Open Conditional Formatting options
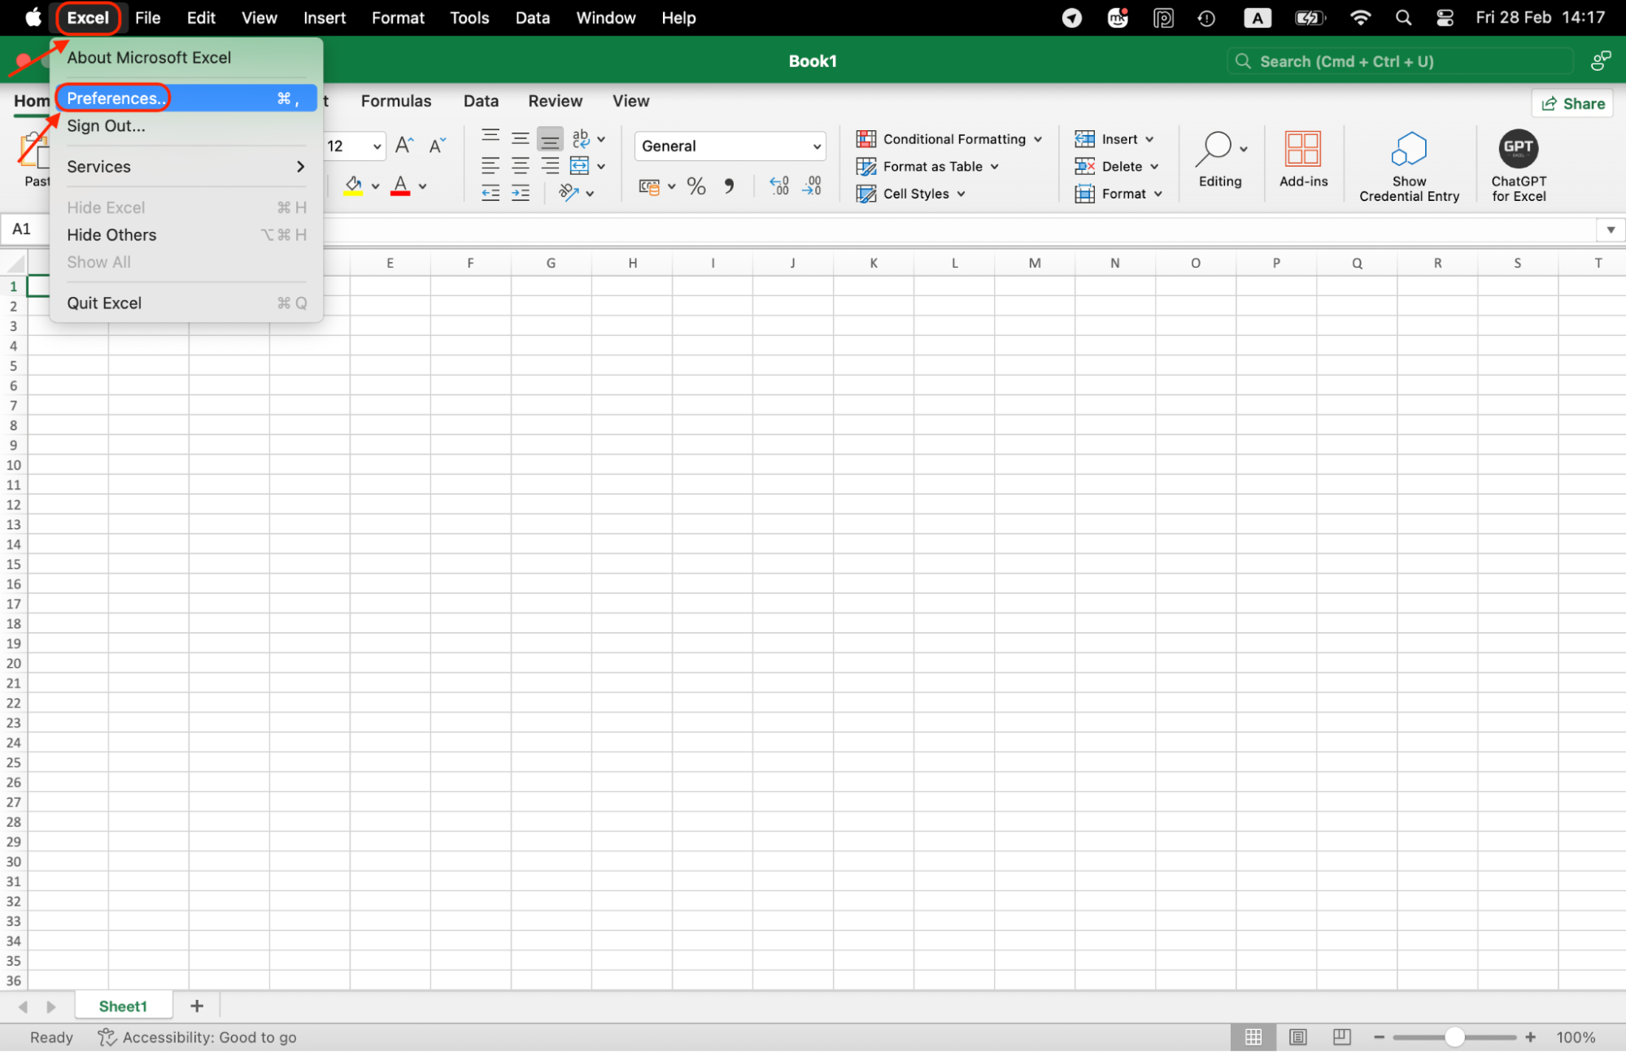The height and width of the screenshot is (1052, 1626). pyautogui.click(x=950, y=138)
